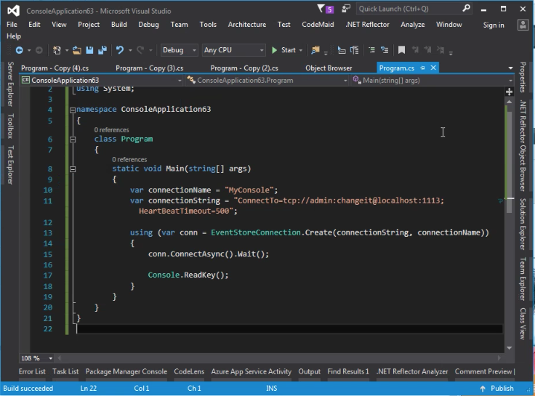Open the Architecture menu
The image size is (535, 396).
247,25
